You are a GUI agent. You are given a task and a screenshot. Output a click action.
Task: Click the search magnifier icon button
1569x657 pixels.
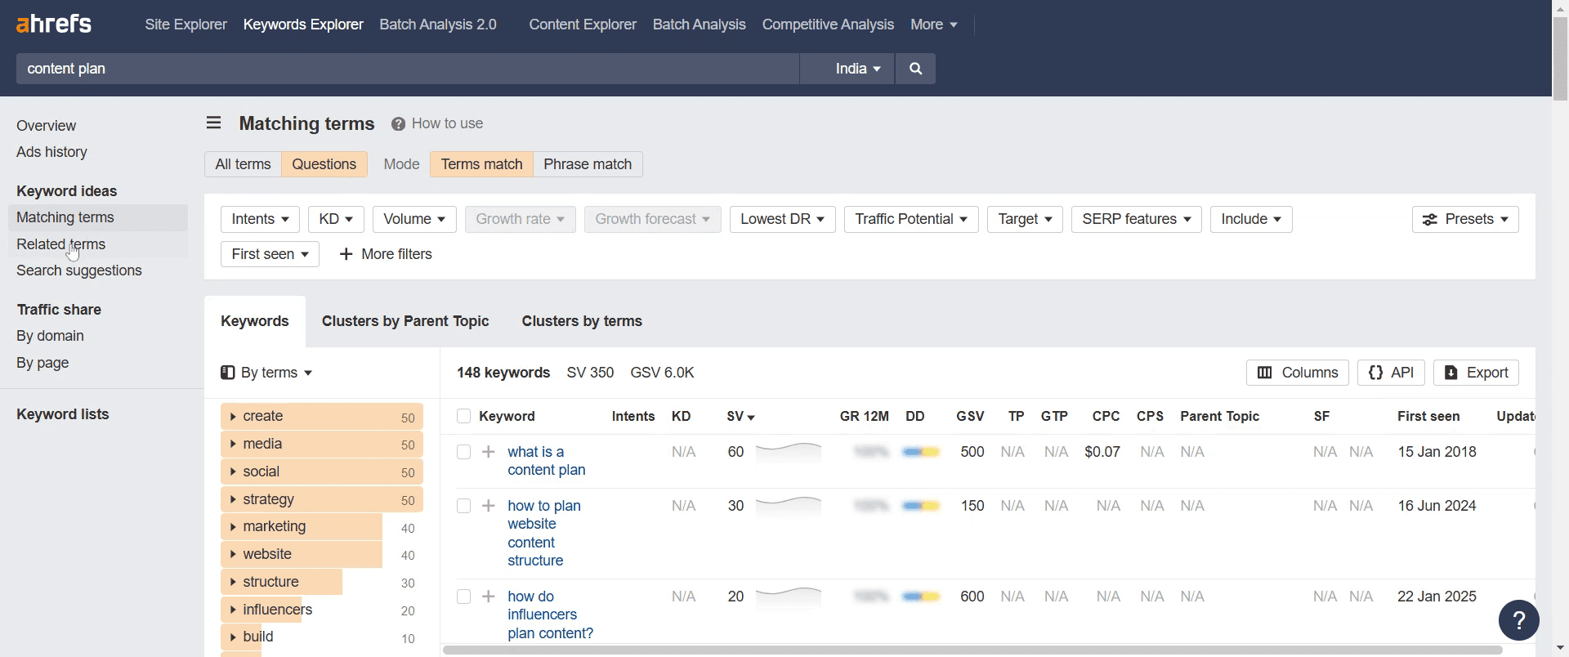point(915,69)
